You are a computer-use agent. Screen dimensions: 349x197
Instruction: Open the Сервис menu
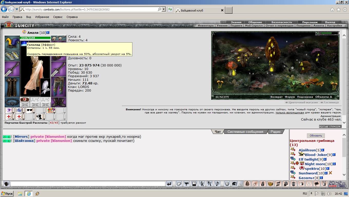(58, 17)
